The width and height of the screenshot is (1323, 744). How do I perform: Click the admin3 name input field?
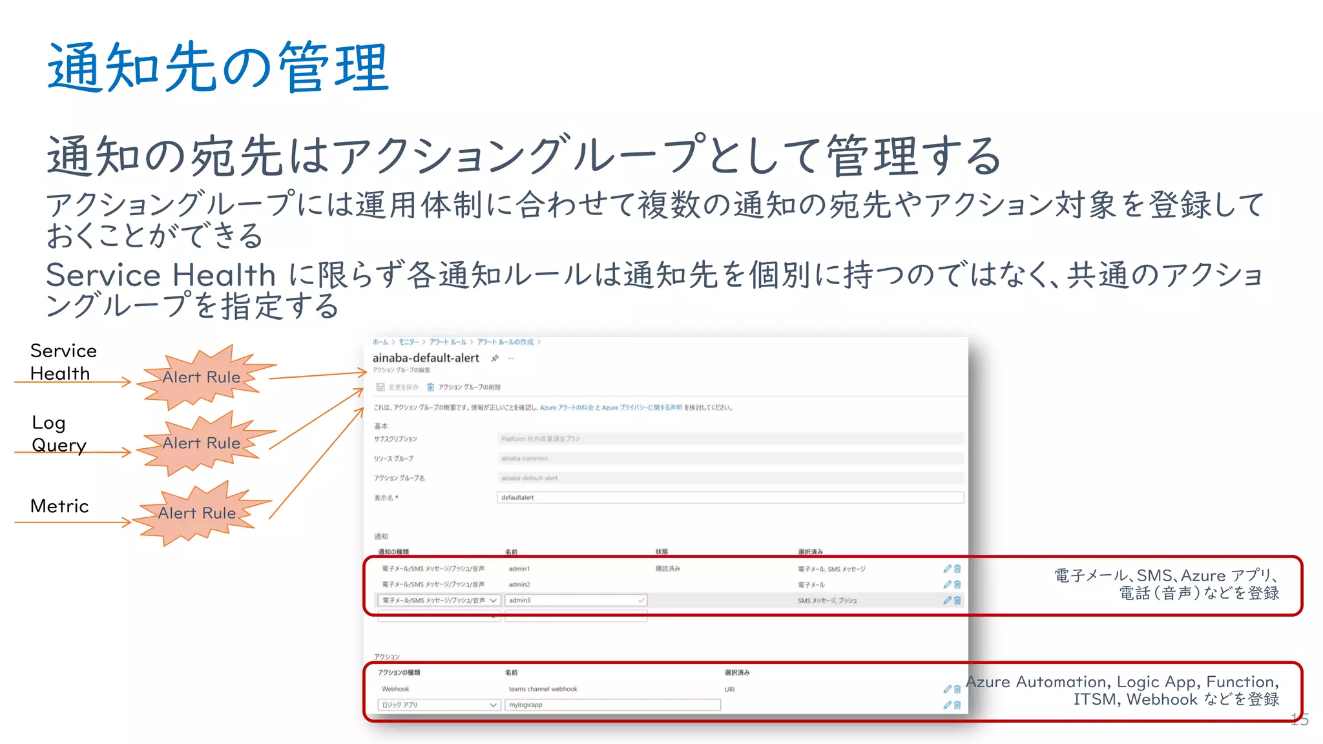click(x=576, y=600)
